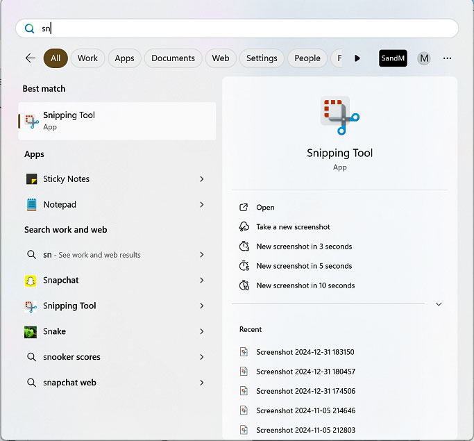
Task: Switch to the Settings filter tab
Action: coord(262,58)
